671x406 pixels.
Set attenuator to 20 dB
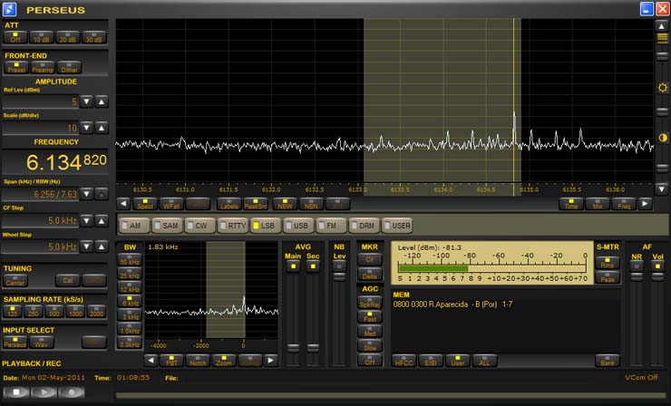click(68, 38)
